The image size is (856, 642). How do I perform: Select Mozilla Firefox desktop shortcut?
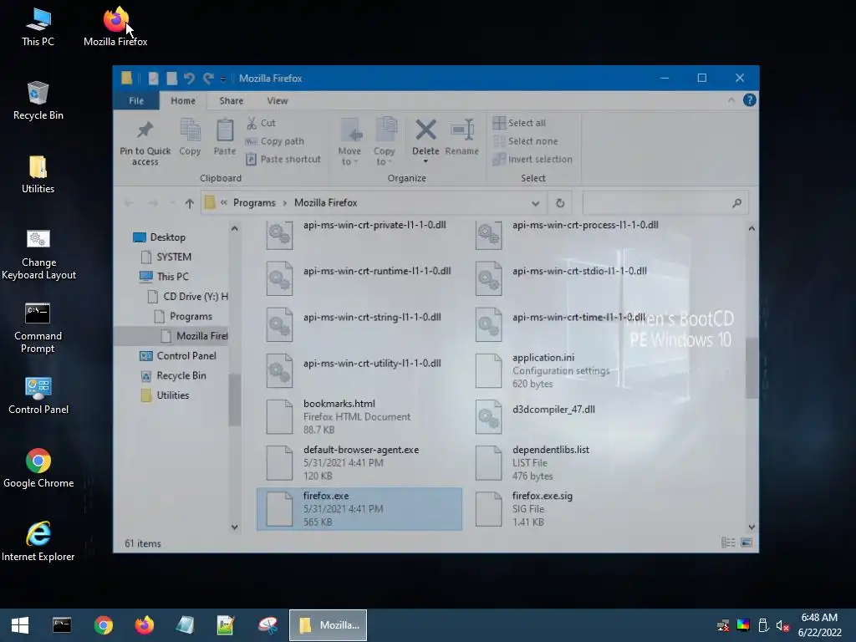[115, 28]
